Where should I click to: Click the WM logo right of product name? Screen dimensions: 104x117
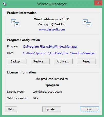point(87,23)
